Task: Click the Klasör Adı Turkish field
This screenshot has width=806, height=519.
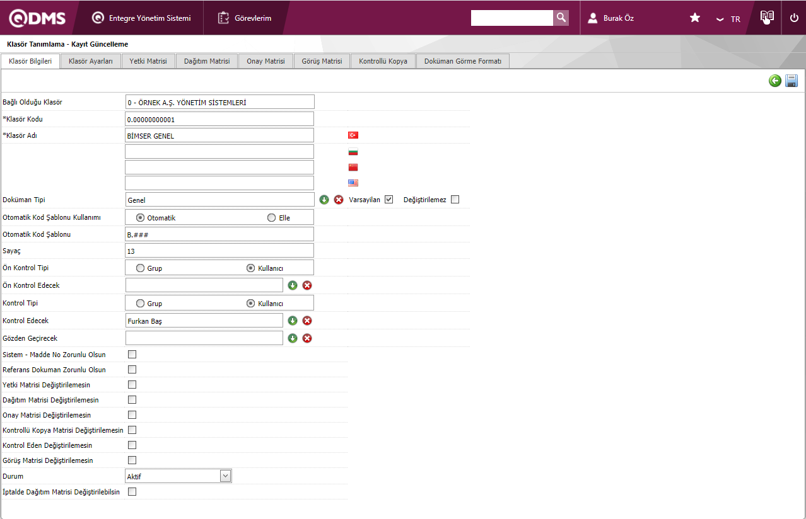Action: click(219, 135)
